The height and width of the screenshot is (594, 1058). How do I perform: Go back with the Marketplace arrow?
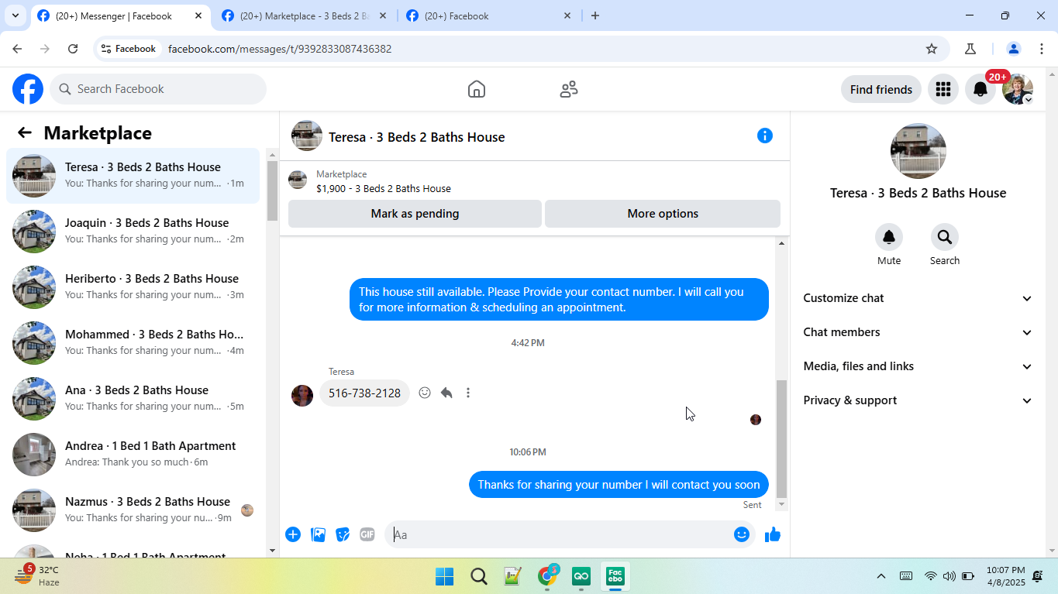point(25,132)
